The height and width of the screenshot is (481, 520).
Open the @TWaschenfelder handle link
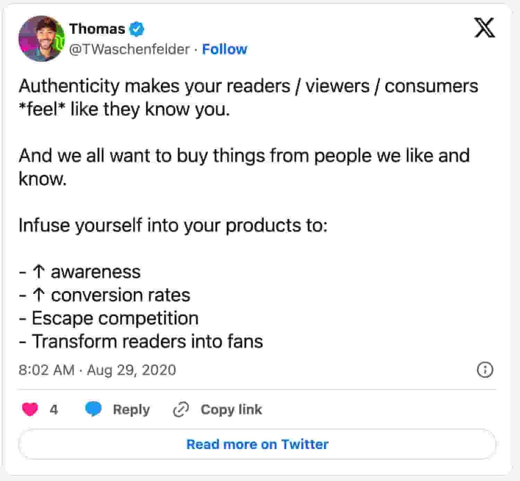coord(129,49)
